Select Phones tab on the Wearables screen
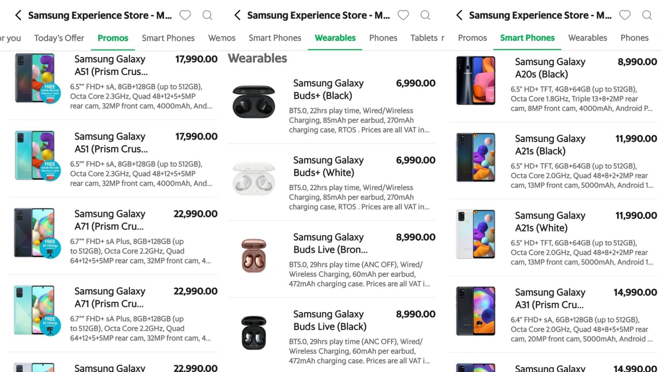Image resolution: width=662 pixels, height=372 pixels. [x=383, y=38]
